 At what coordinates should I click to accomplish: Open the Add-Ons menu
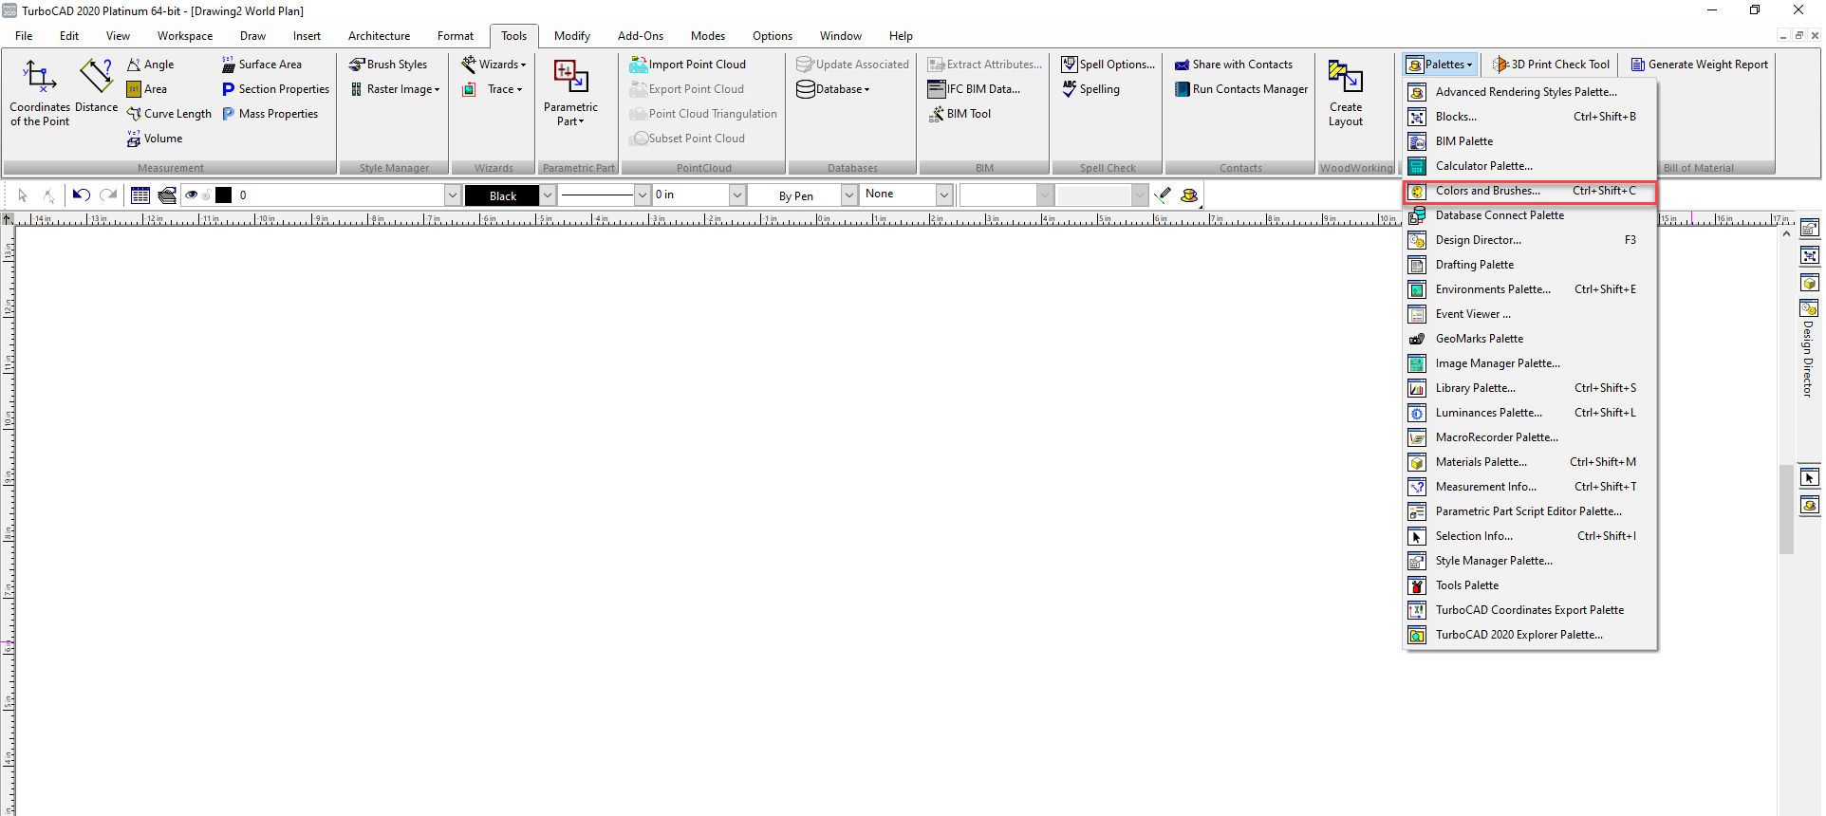pyautogui.click(x=641, y=36)
